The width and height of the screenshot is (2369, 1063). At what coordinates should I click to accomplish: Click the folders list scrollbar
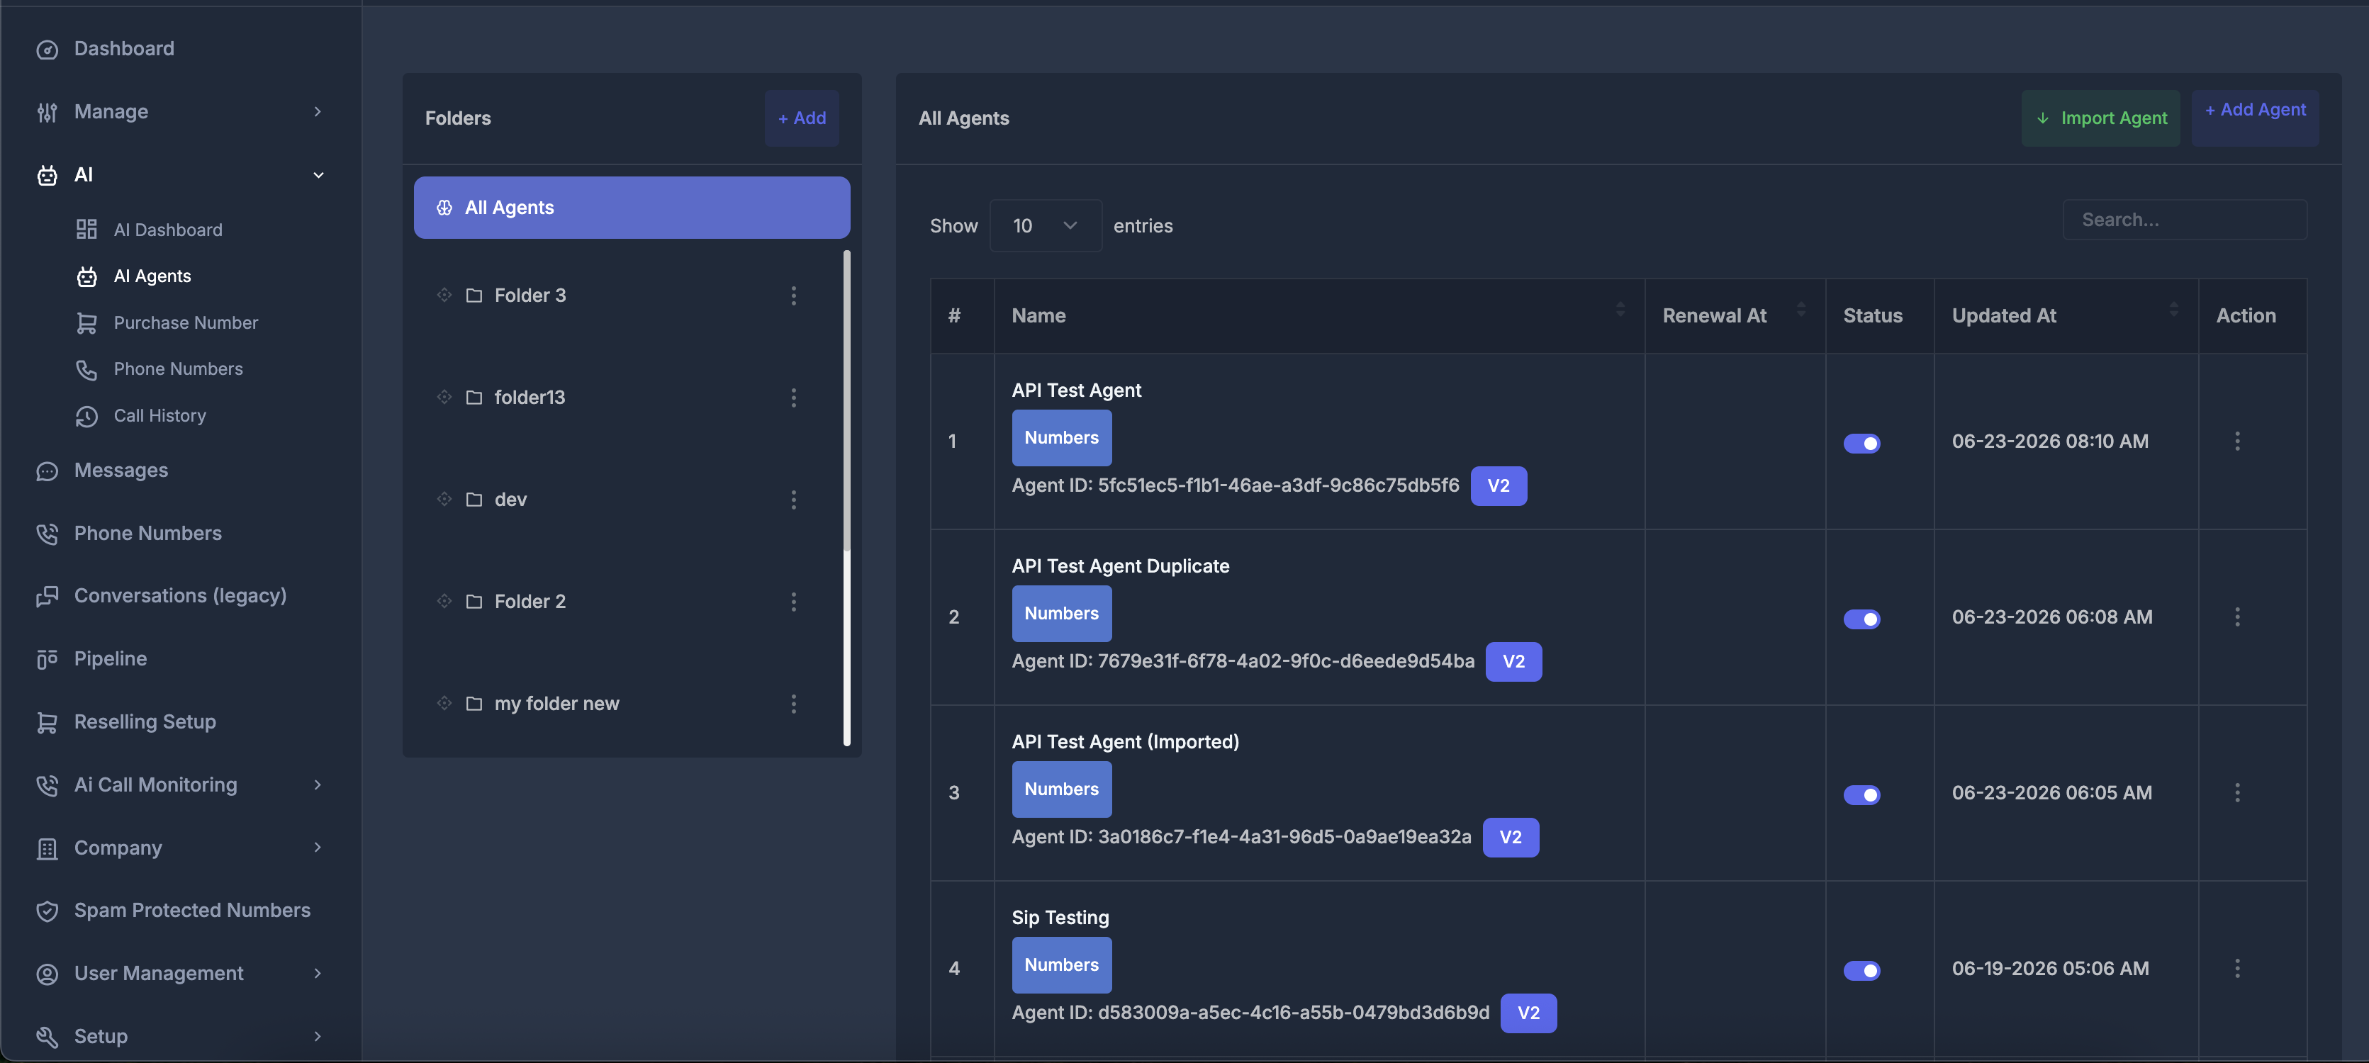(x=846, y=497)
